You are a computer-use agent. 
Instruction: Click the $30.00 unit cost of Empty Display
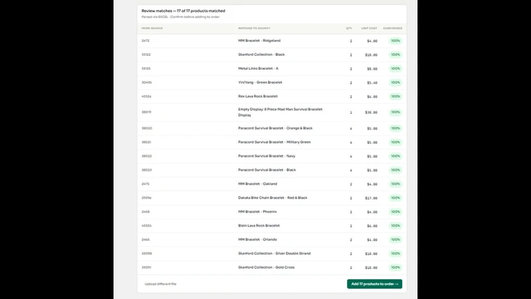pyautogui.click(x=371, y=112)
